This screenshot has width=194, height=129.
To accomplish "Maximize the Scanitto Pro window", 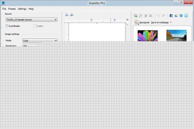I will tap(181, 2).
